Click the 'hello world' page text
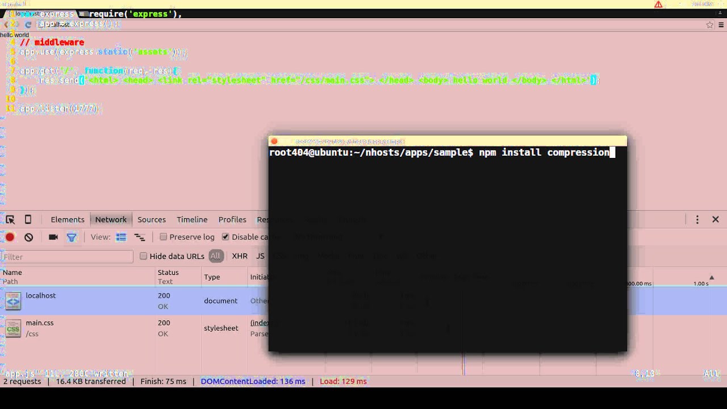Screen dimensions: 727x409 [15, 35]
